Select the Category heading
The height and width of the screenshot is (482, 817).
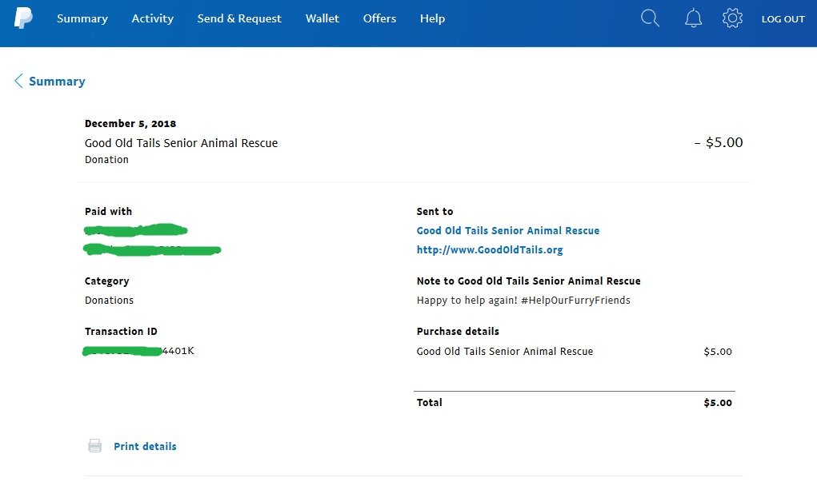click(x=106, y=281)
